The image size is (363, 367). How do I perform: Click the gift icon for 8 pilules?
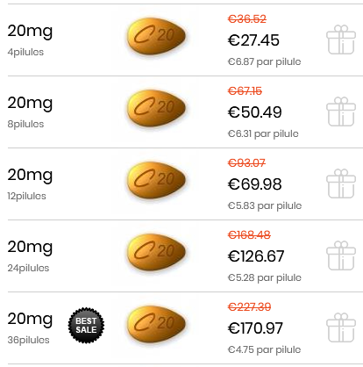341,112
